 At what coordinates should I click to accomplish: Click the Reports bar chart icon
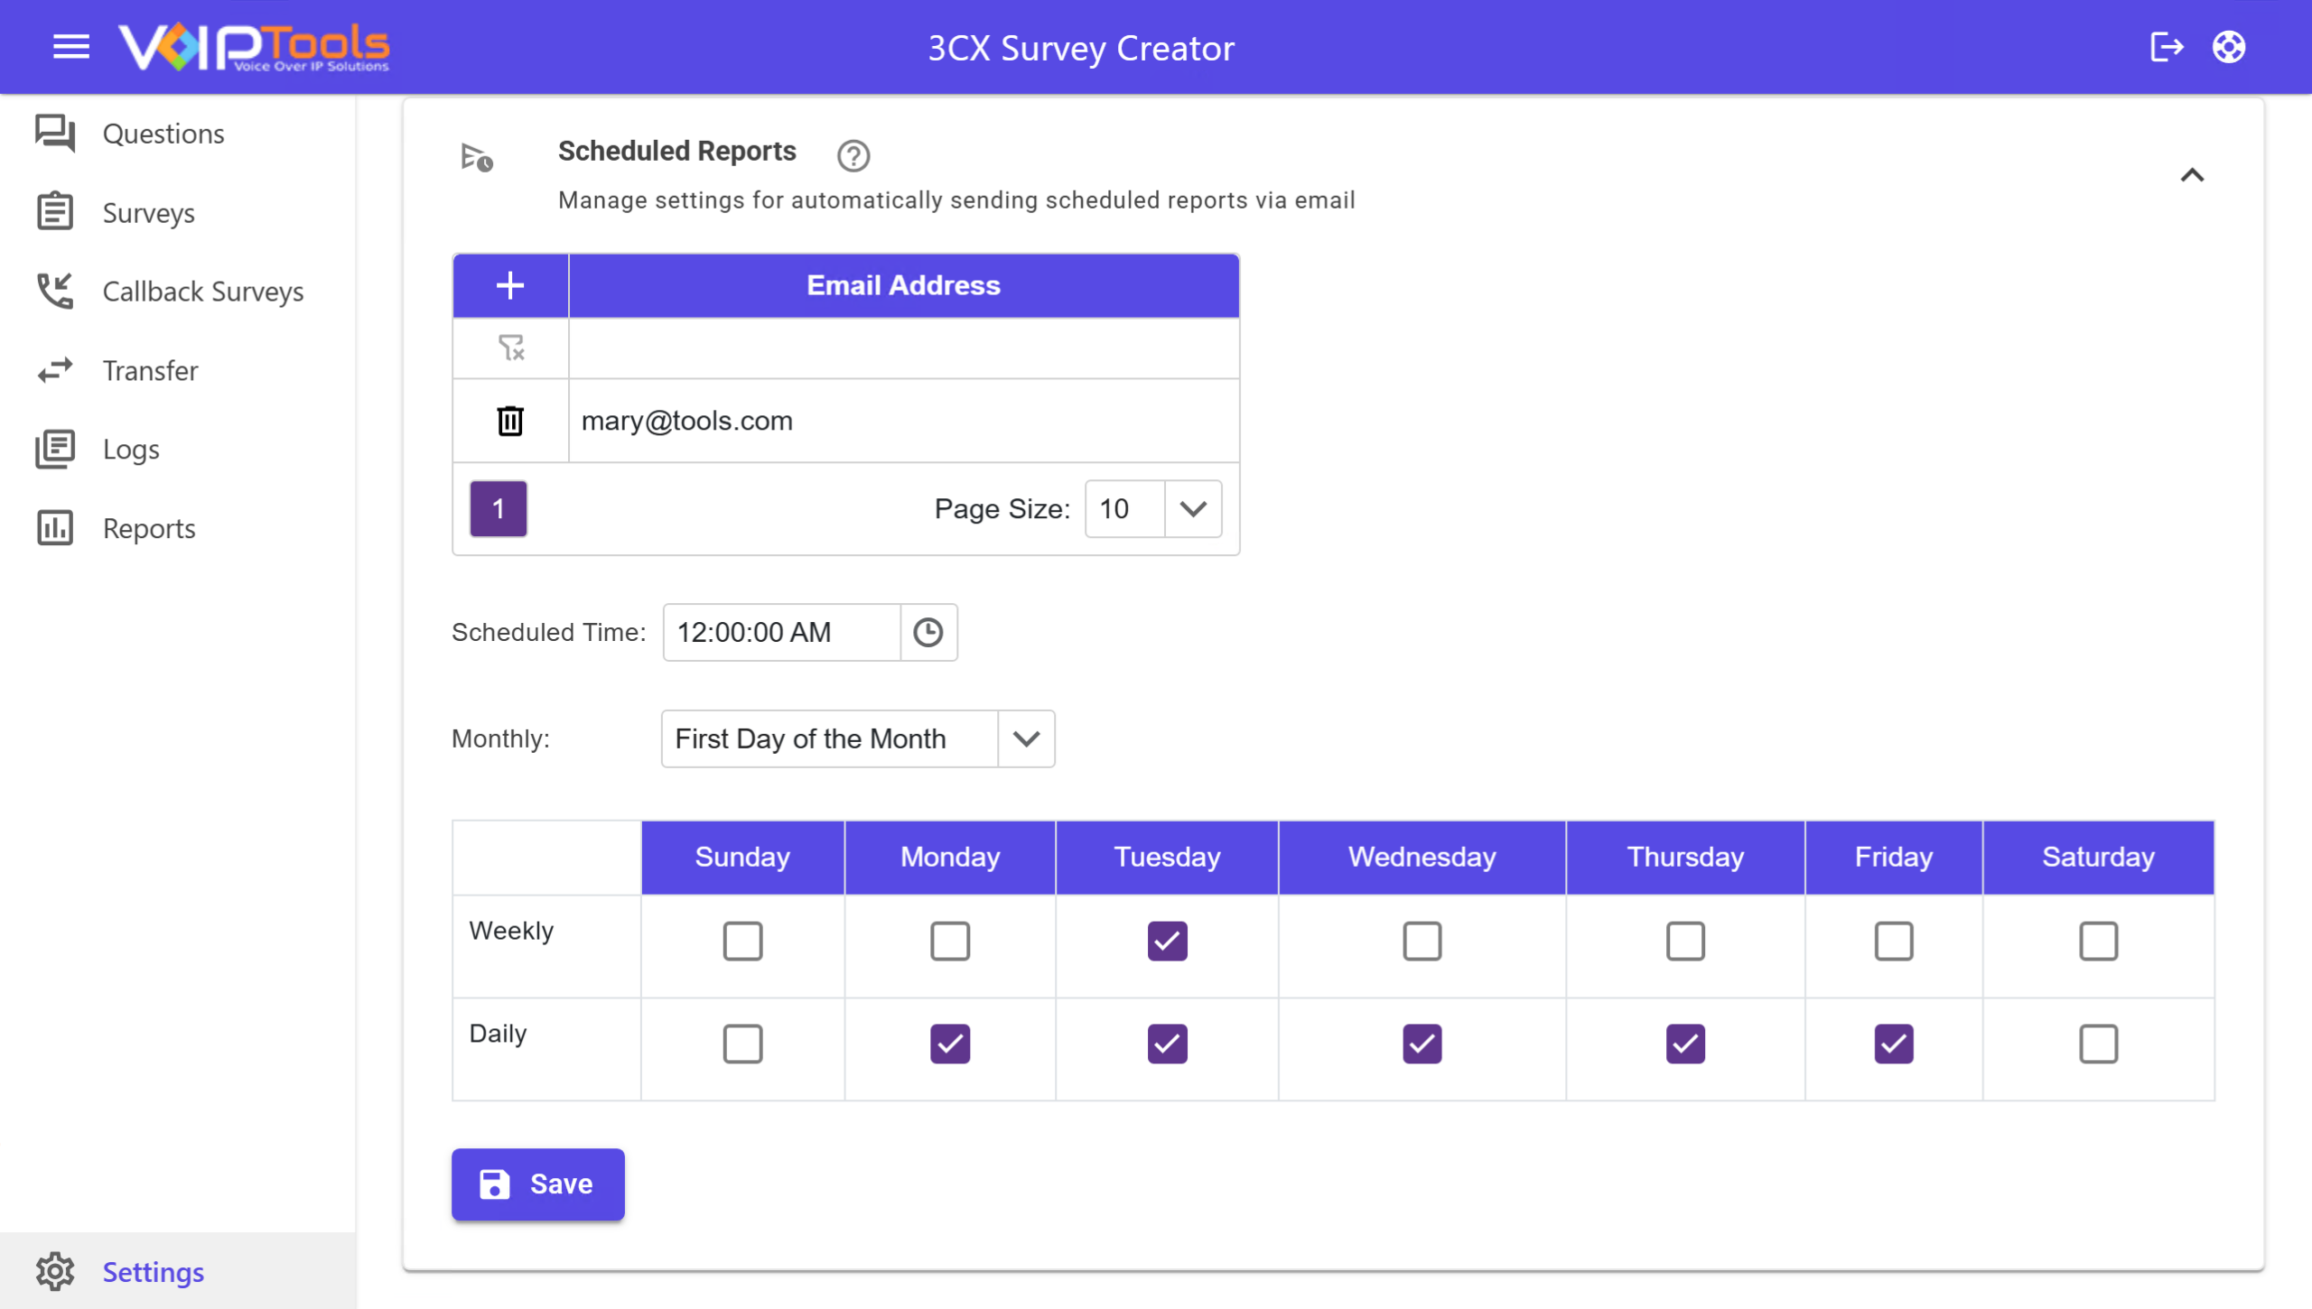point(55,528)
